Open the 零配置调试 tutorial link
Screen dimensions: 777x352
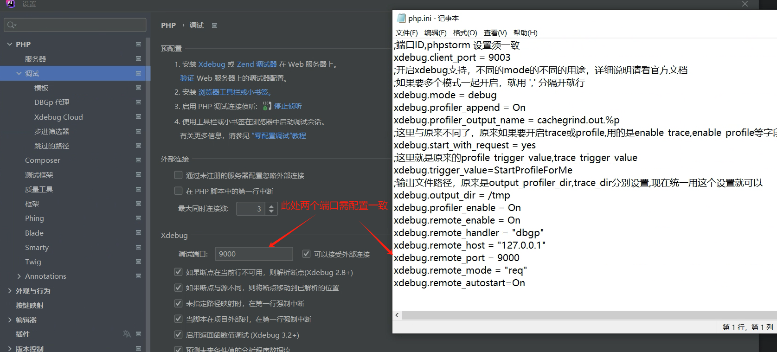(279, 136)
